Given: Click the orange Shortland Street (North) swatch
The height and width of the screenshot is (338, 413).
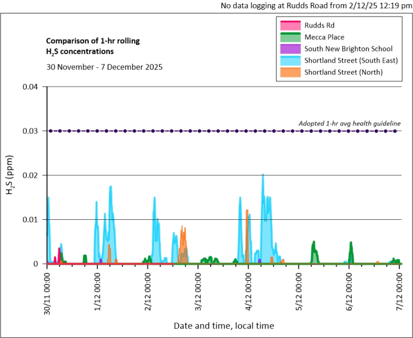Looking at the screenshot, I should (x=290, y=72).
